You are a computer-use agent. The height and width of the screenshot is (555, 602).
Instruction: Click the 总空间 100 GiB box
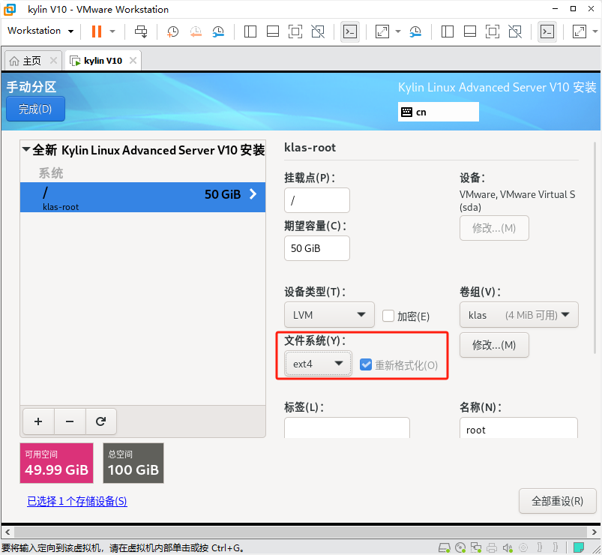pos(133,463)
